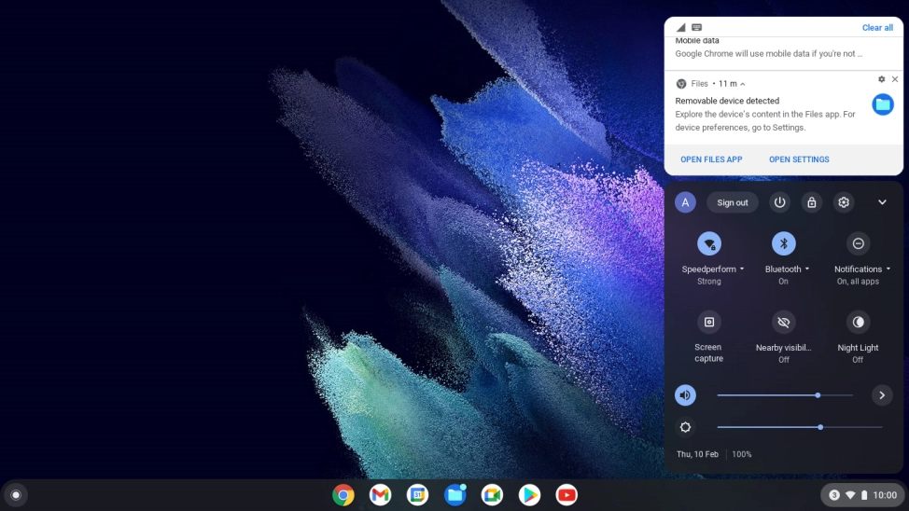Enable Night Light
The width and height of the screenshot is (909, 511).
click(x=858, y=322)
